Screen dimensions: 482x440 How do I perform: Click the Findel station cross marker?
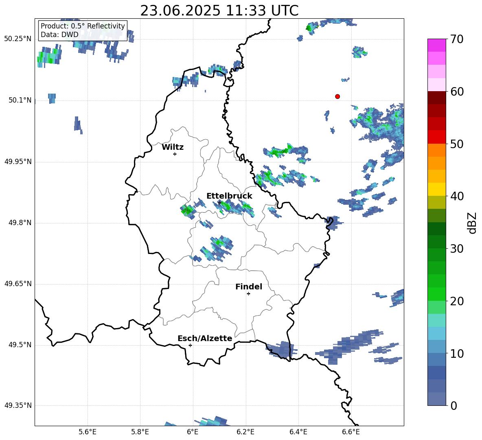[248, 294]
